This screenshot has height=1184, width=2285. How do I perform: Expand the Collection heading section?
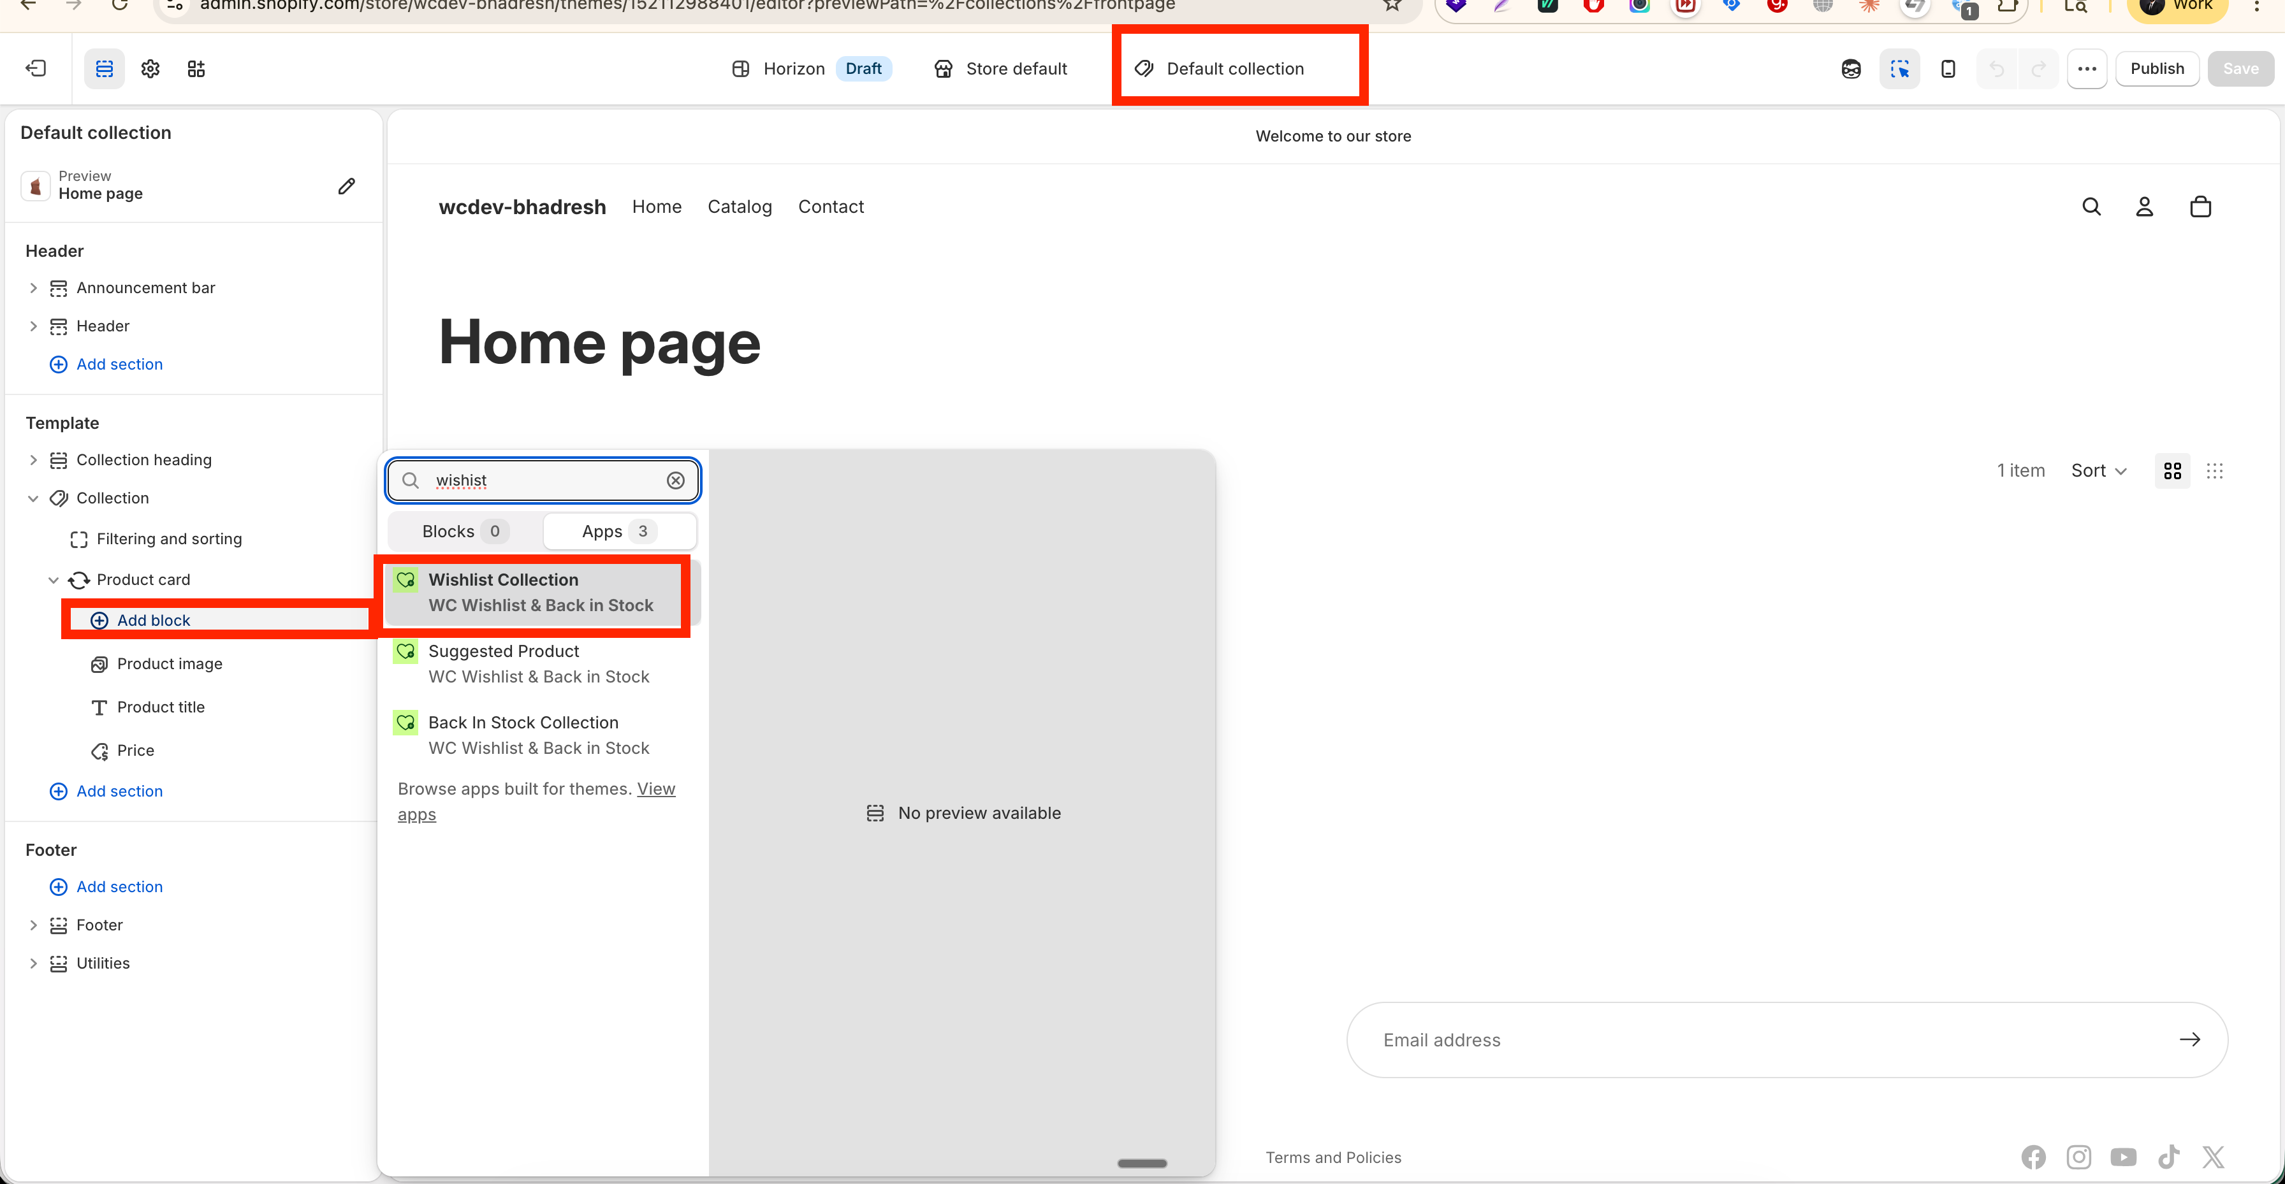point(33,459)
